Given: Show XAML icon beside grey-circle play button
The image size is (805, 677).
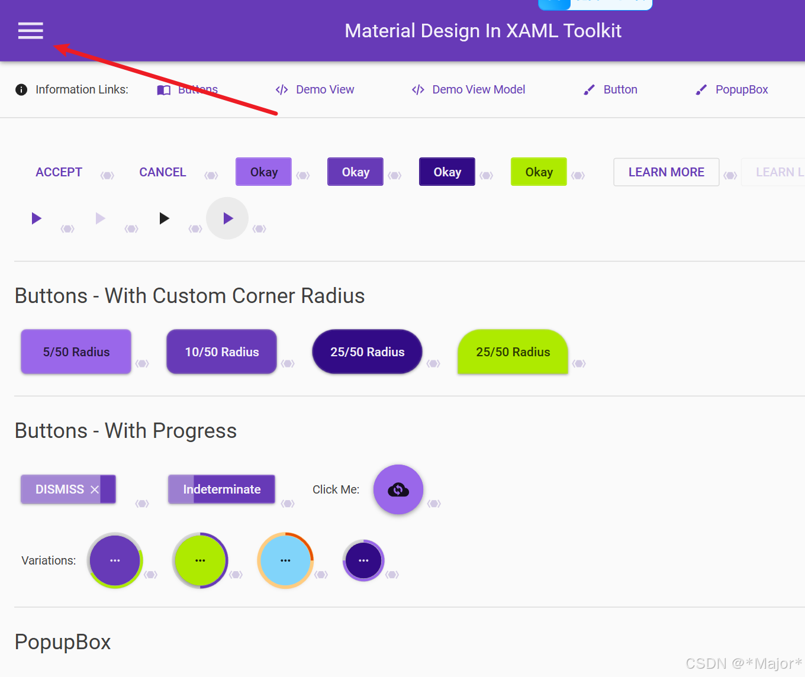Looking at the screenshot, I should pyautogui.click(x=259, y=229).
